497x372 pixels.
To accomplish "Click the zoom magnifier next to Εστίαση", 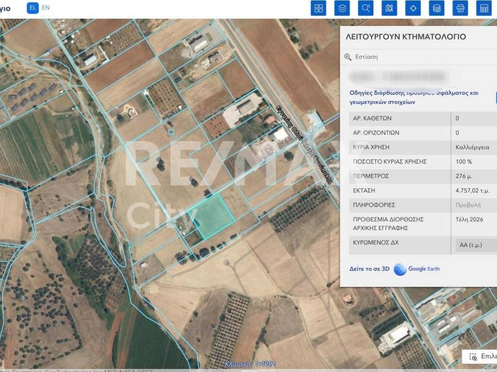I will tap(348, 57).
